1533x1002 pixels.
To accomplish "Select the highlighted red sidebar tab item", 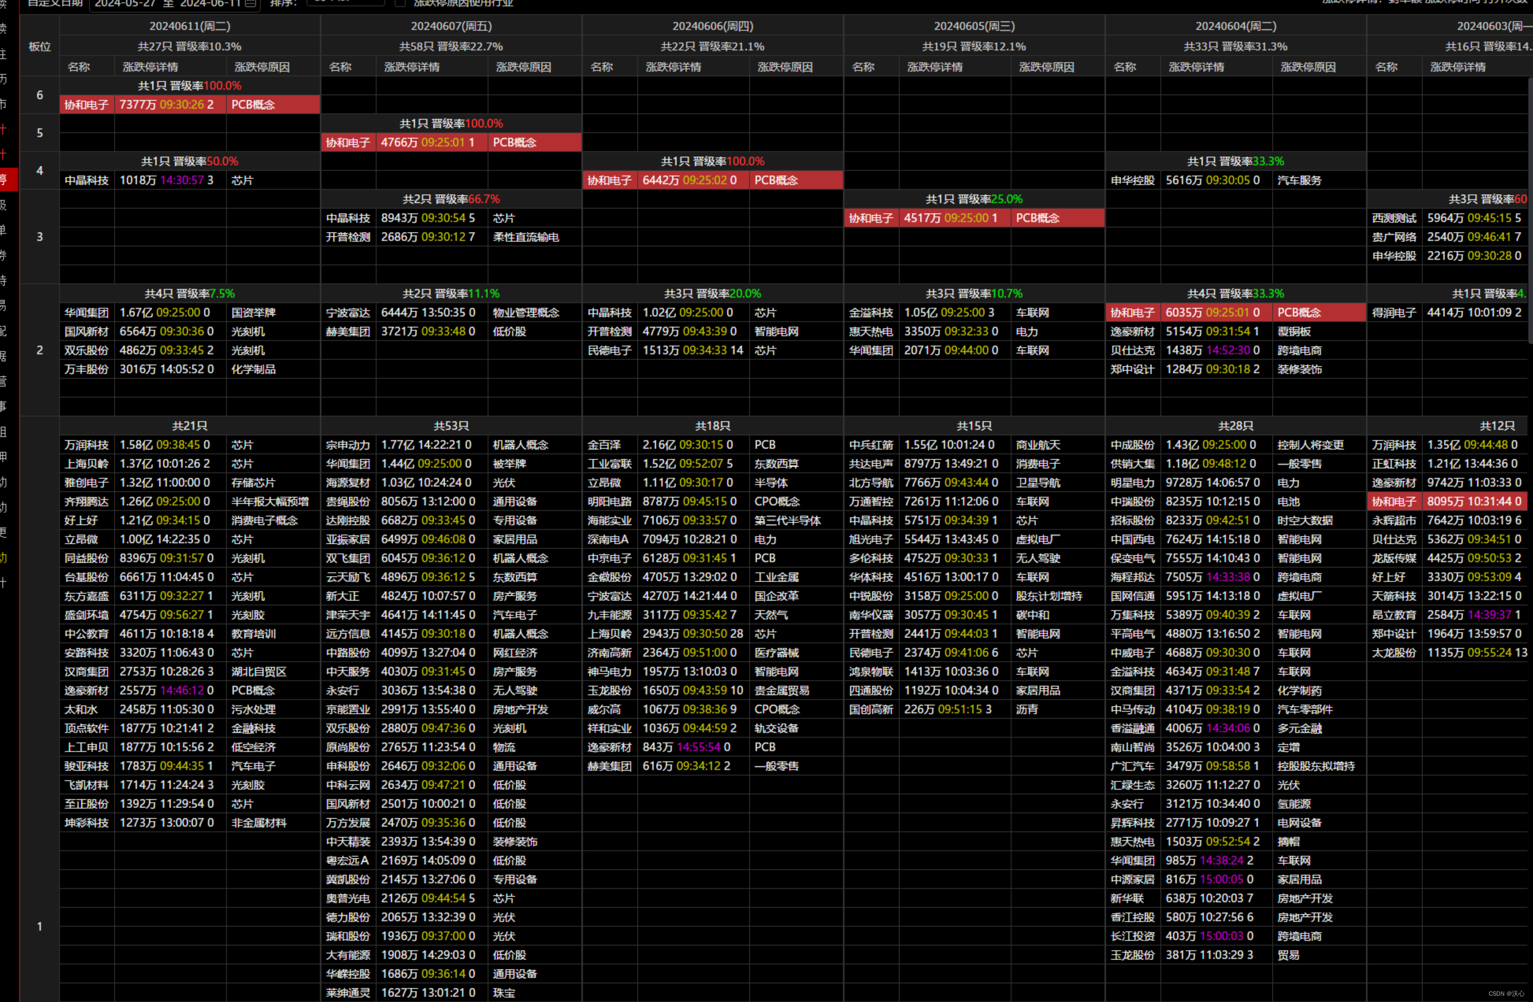I will [8, 178].
